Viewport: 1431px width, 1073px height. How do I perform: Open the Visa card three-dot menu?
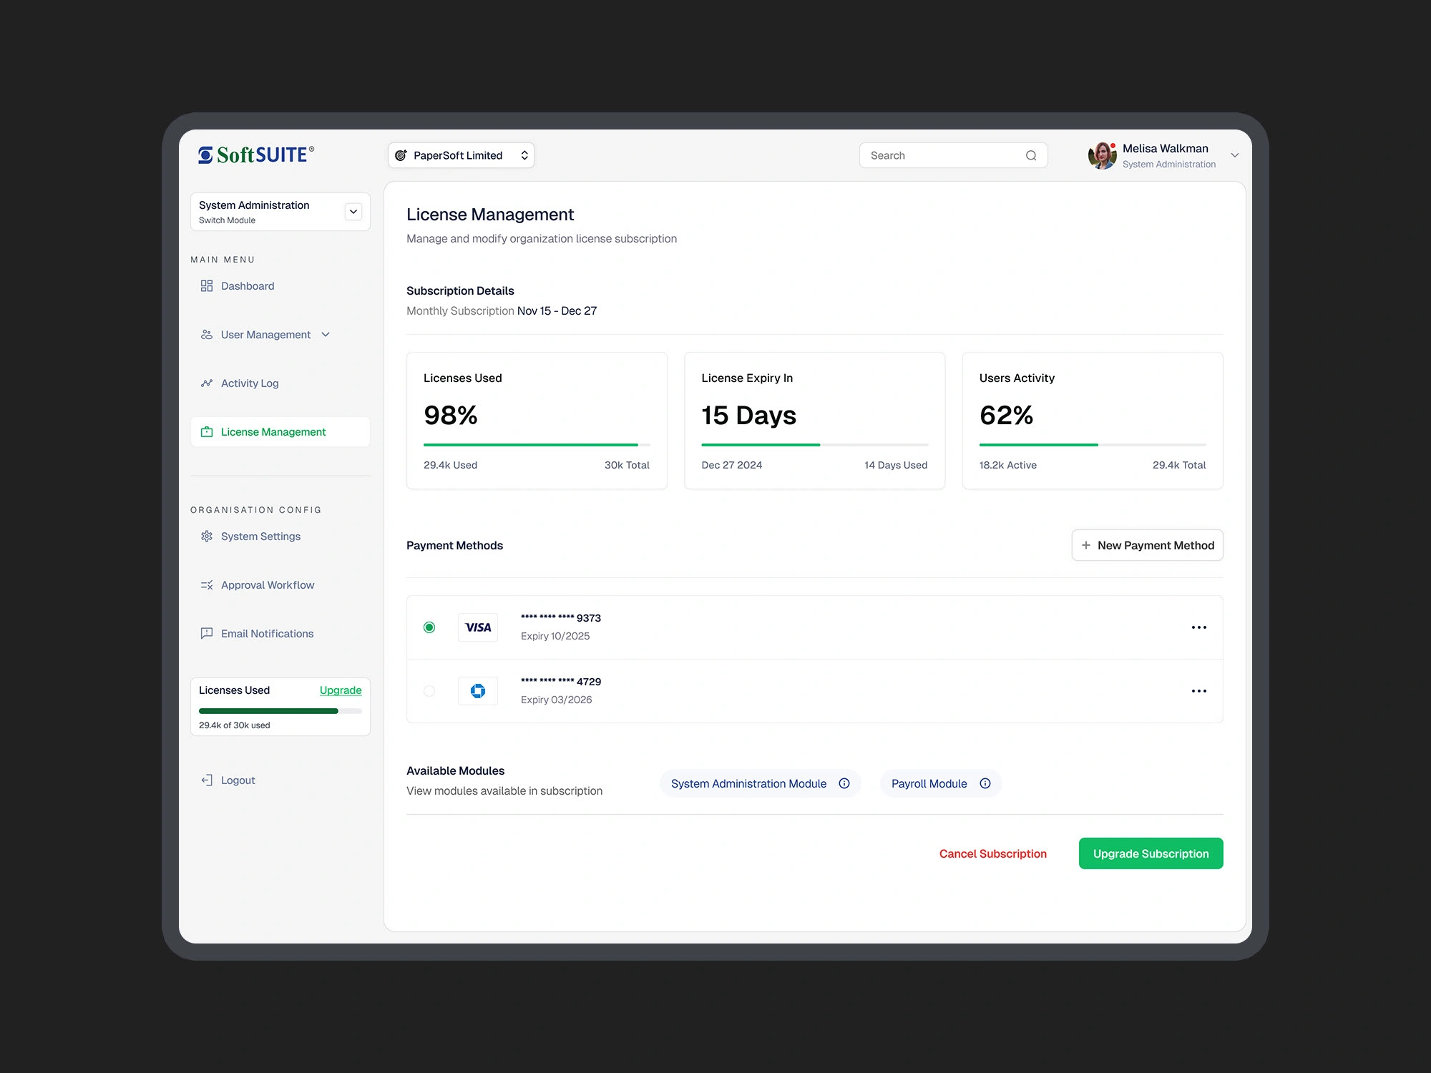1198,627
